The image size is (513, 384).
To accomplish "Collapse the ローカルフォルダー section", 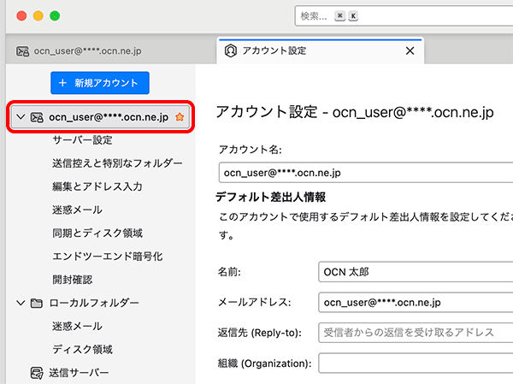I will point(21,303).
